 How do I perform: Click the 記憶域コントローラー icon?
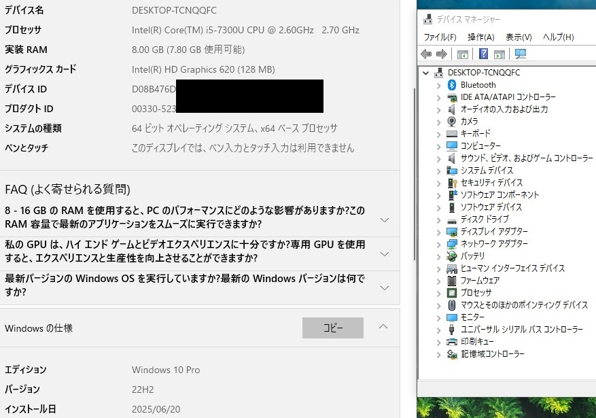click(x=451, y=354)
